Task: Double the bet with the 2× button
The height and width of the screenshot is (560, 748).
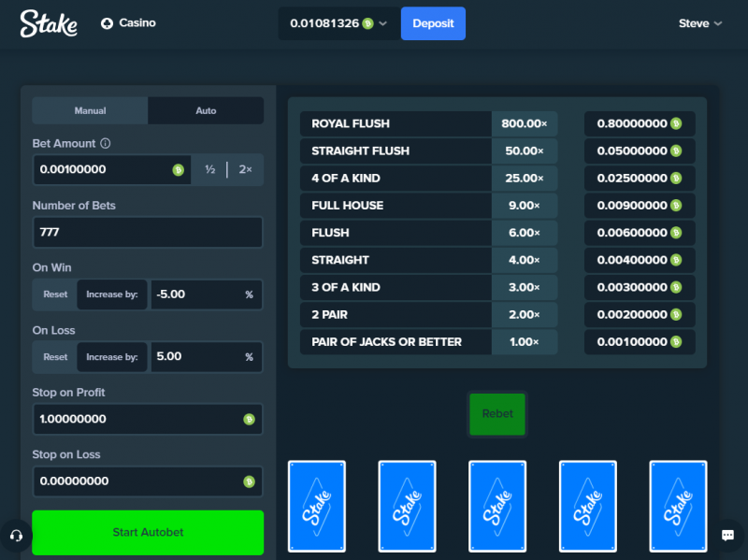Action: 245,169
